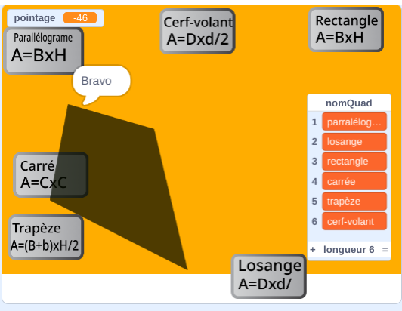Viewport: 402px width, 311px height.
Task: Select list item 4 carrée
Action: 354,181
